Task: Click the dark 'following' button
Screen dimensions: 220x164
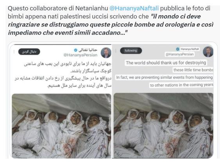Action: coord(131,51)
